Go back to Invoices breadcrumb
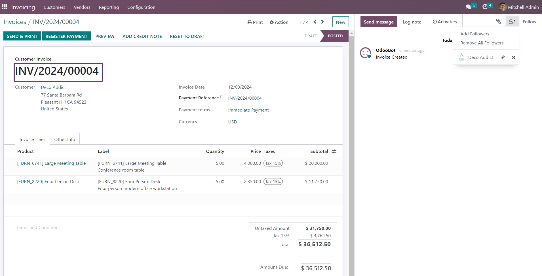The width and height of the screenshot is (542, 276). point(15,22)
